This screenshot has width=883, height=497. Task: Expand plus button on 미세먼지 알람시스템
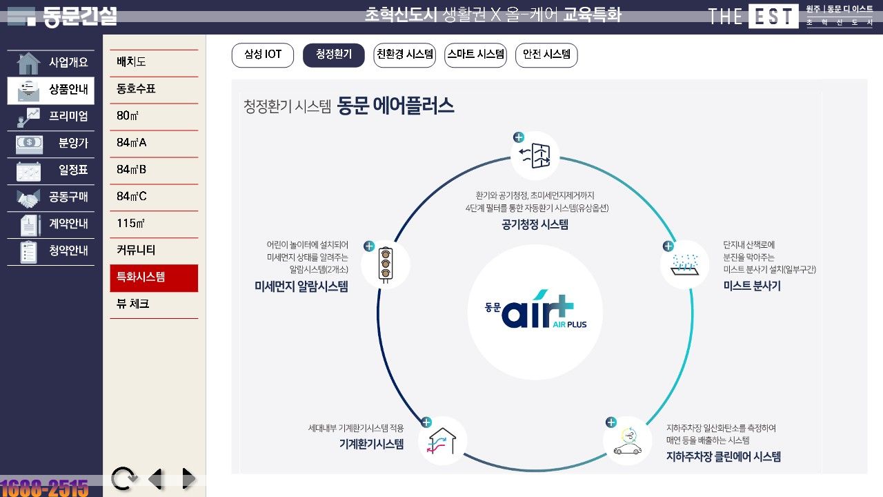369,246
